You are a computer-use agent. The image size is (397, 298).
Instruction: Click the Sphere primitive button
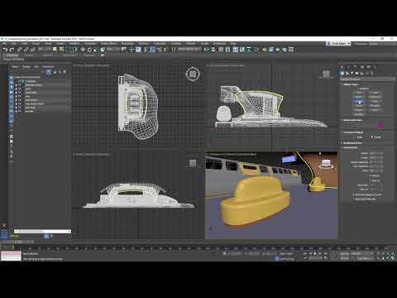point(358,97)
